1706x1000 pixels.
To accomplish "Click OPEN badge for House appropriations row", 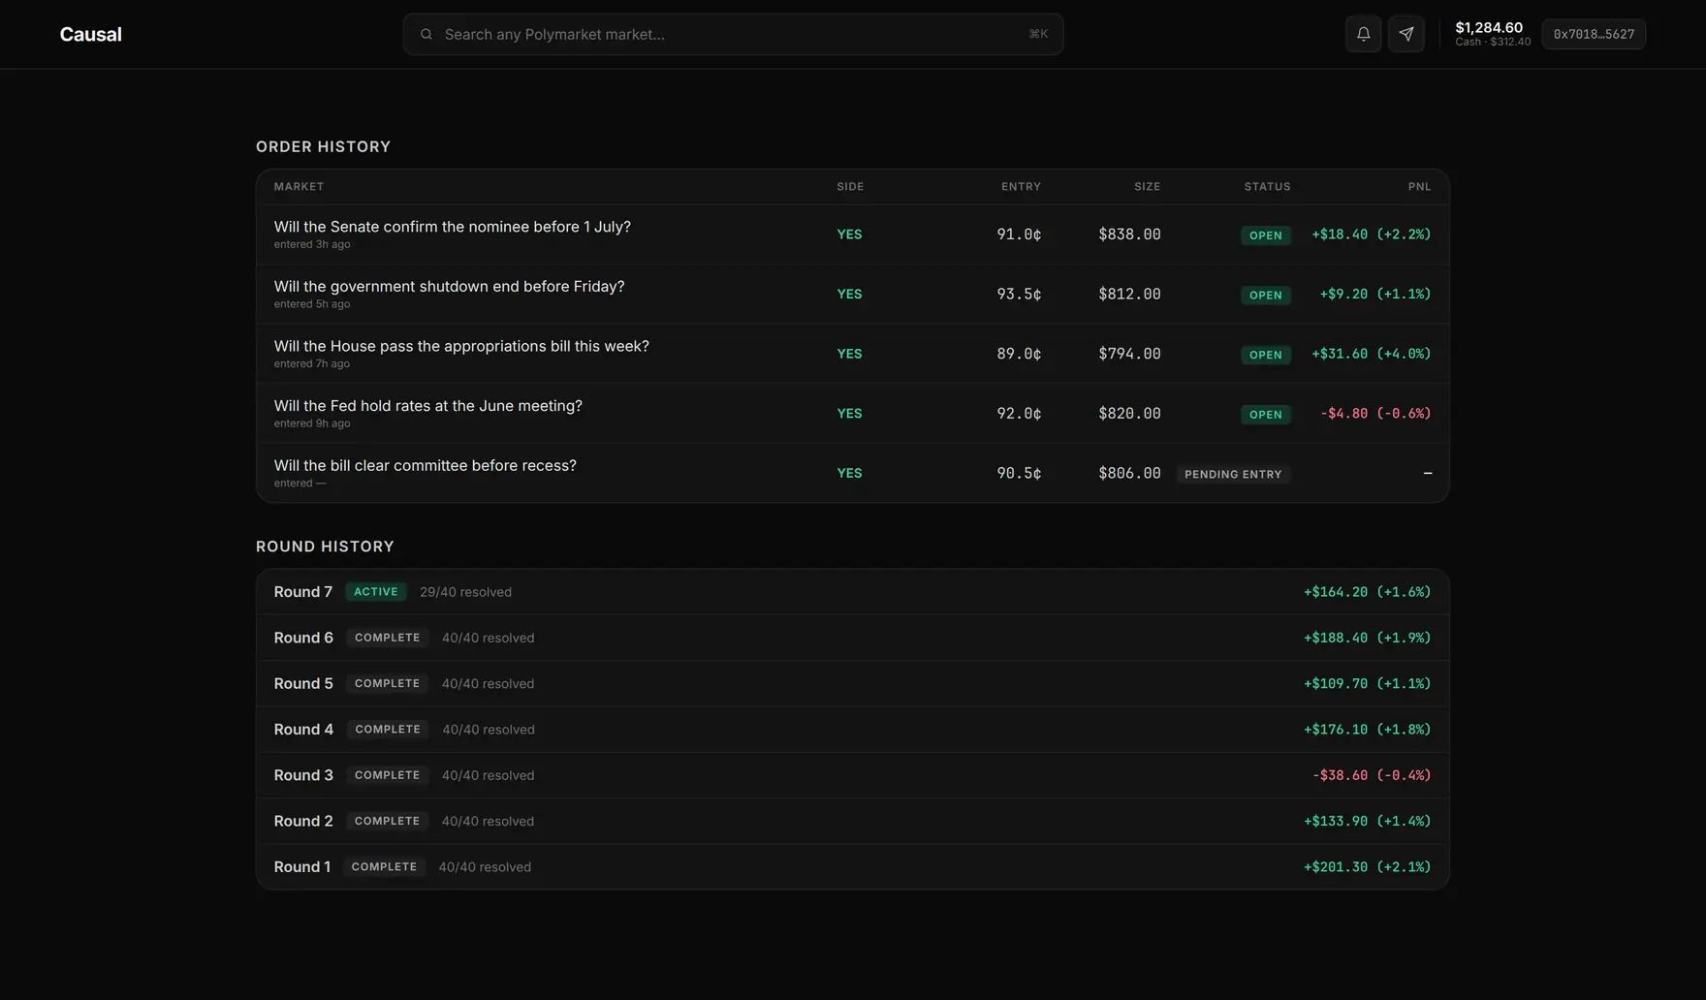I will click(x=1265, y=355).
